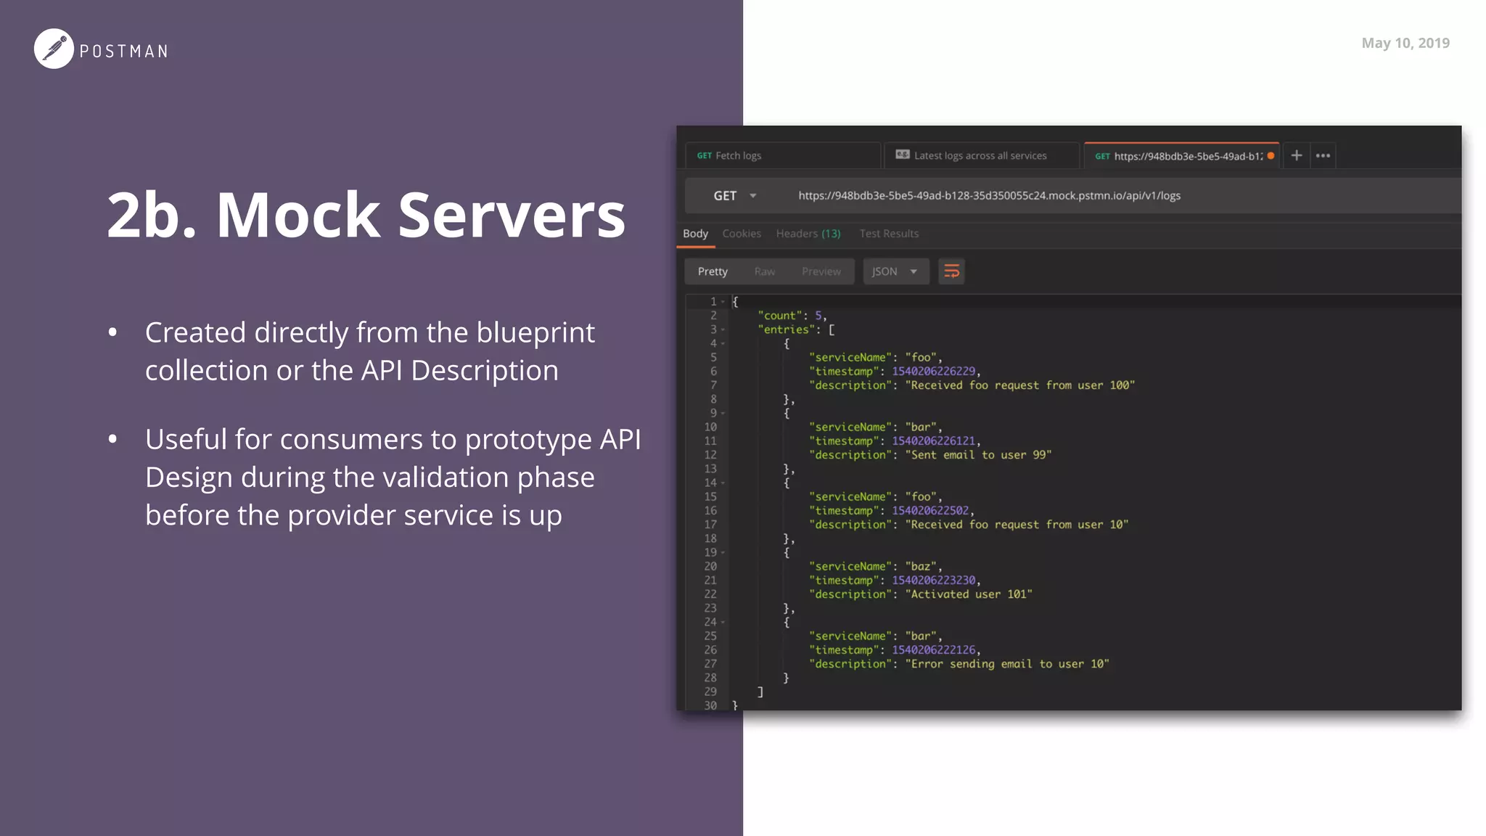Toggle the line wrap icon
1486x836 pixels.
coord(951,271)
